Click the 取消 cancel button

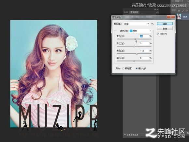(x=165, y=29)
